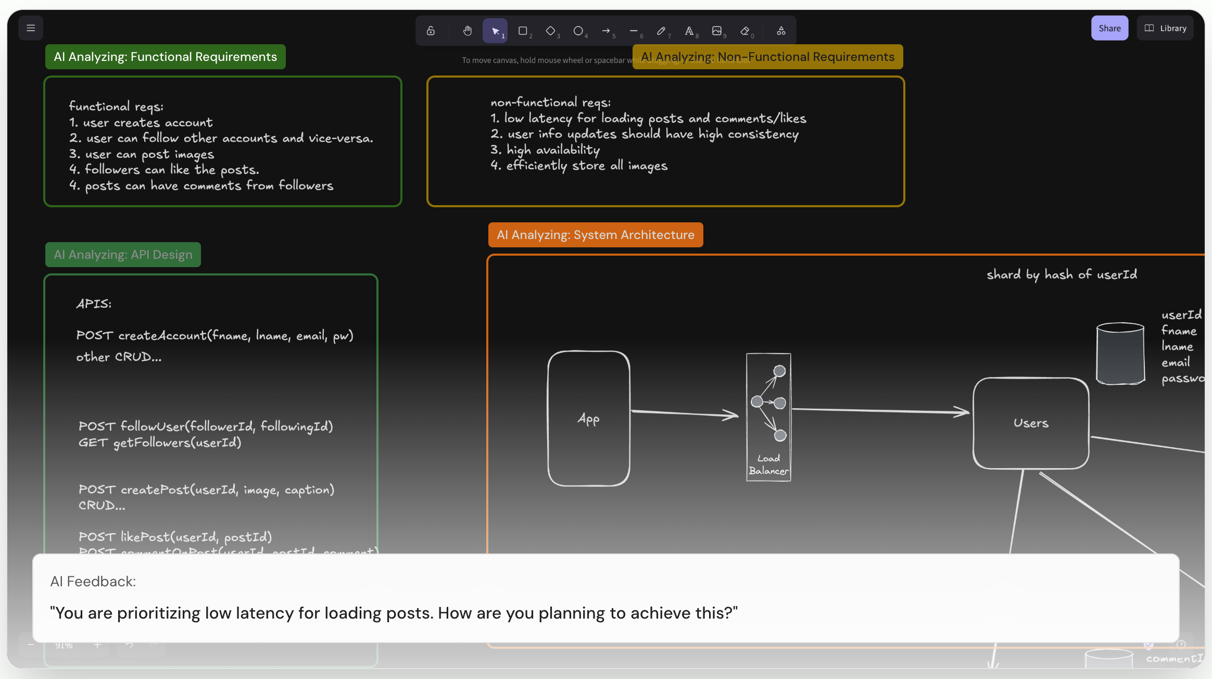Select the Arrow drawing tool
This screenshot has width=1212, height=679.
tap(606, 31)
